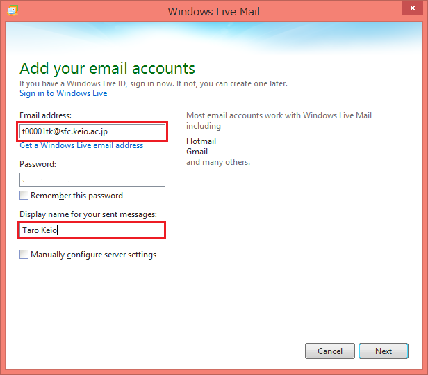Click the Cancel button
The height and width of the screenshot is (375, 428).
(x=330, y=351)
